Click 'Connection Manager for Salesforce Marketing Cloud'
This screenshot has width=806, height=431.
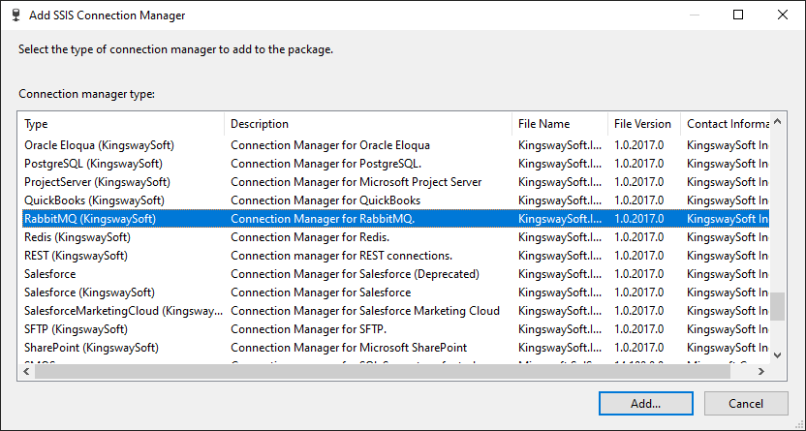pos(365,311)
